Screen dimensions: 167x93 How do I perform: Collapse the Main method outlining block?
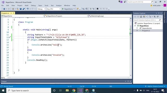13,30
